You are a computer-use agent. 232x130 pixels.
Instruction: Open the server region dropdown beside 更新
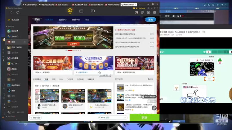pos(113,118)
